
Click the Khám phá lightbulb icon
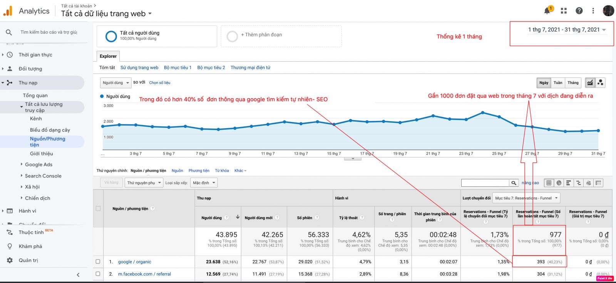pos(10,246)
